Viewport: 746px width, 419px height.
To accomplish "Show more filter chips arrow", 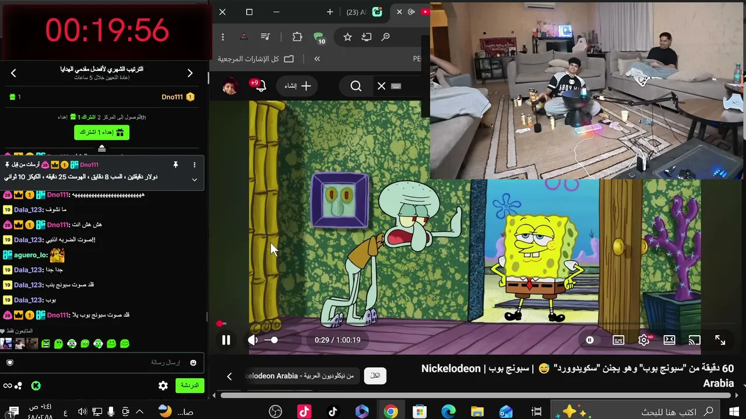I will tap(229, 376).
